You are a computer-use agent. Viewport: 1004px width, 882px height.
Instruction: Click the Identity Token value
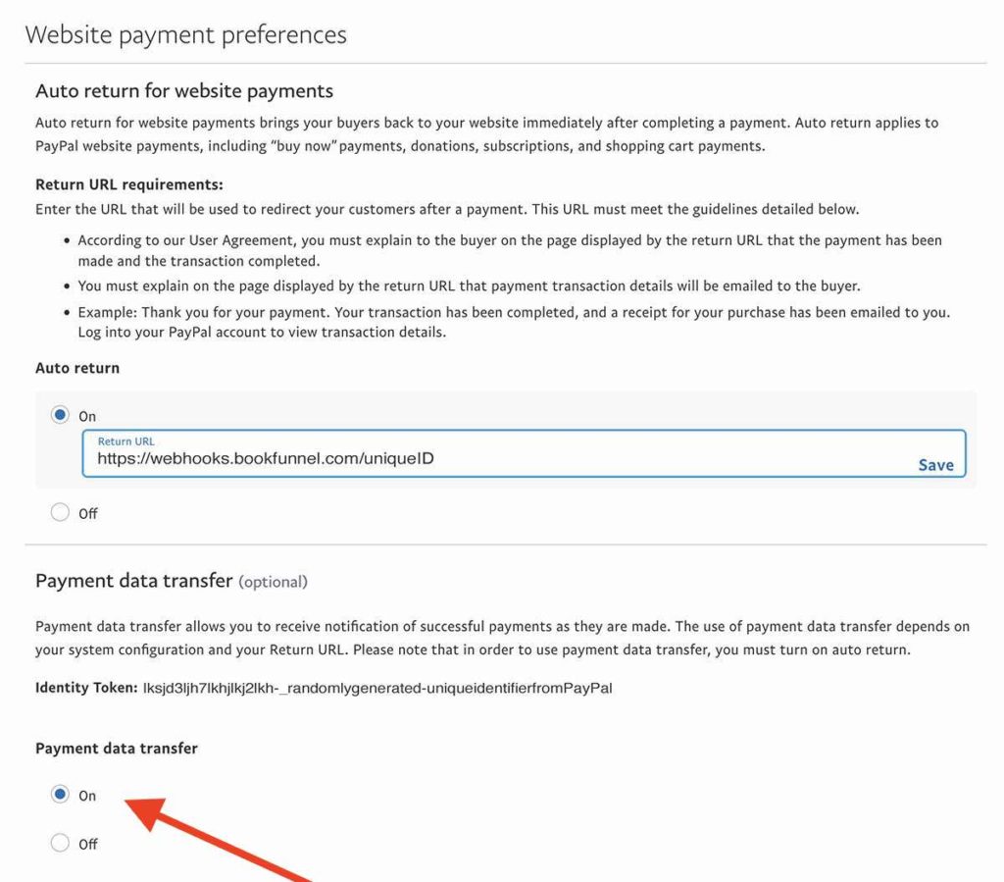pos(382,688)
